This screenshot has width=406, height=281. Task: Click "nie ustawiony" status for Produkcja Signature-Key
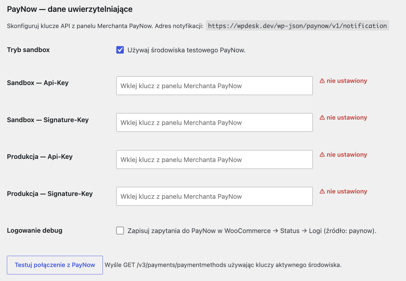click(x=347, y=192)
